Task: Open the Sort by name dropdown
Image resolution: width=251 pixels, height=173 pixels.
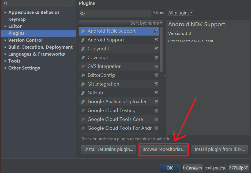Action: tap(146, 23)
